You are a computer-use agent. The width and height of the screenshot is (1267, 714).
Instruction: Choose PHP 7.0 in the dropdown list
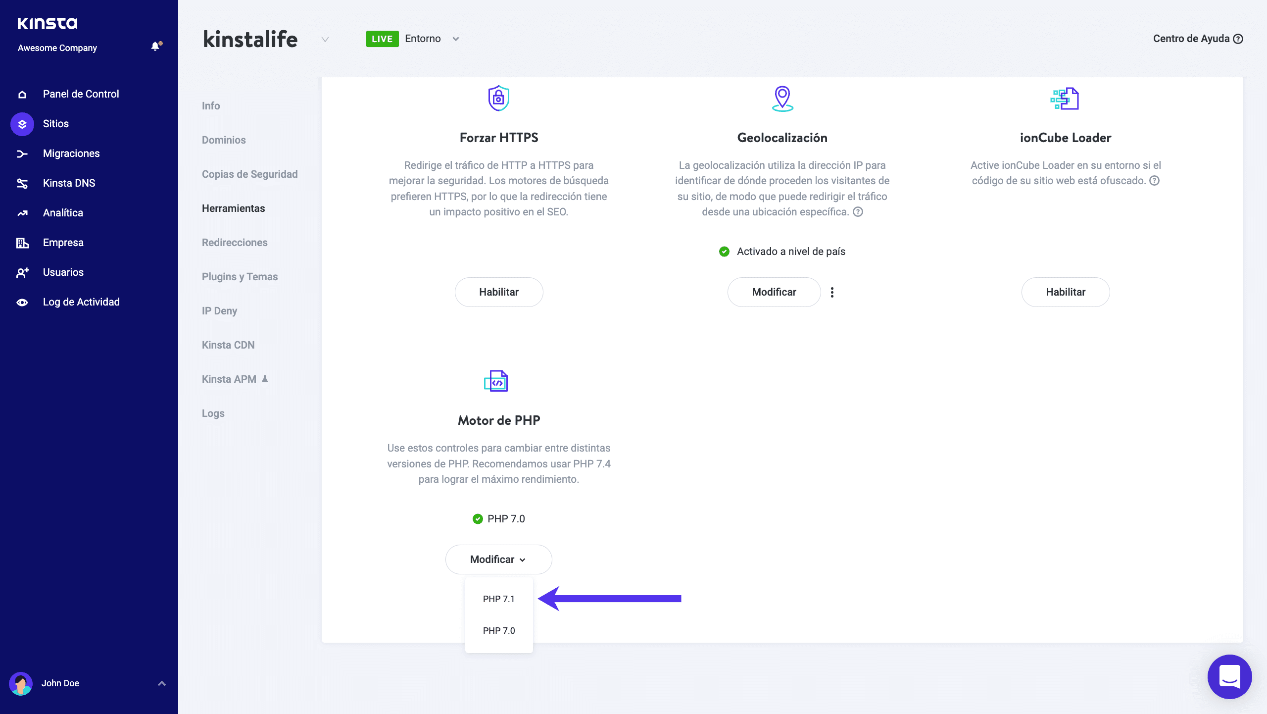[498, 631]
